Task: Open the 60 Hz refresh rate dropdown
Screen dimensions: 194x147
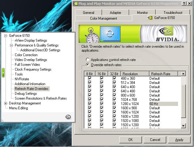Action: [x=164, y=104]
